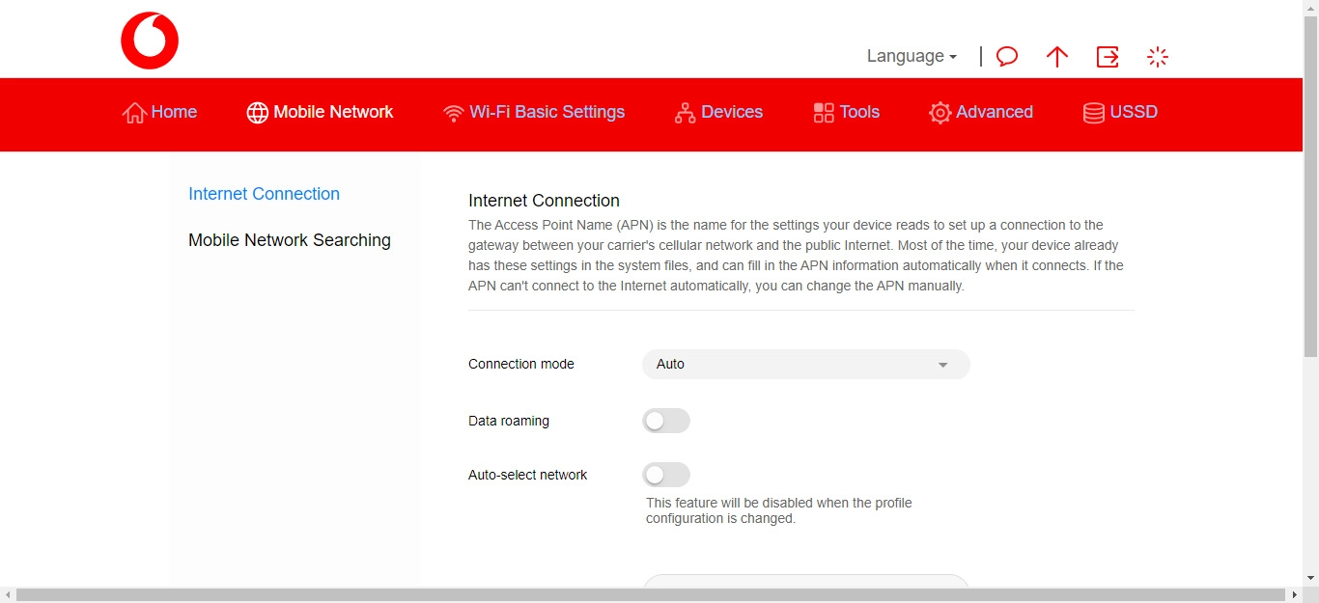Open the SMS message bubble icon

pyautogui.click(x=1006, y=56)
